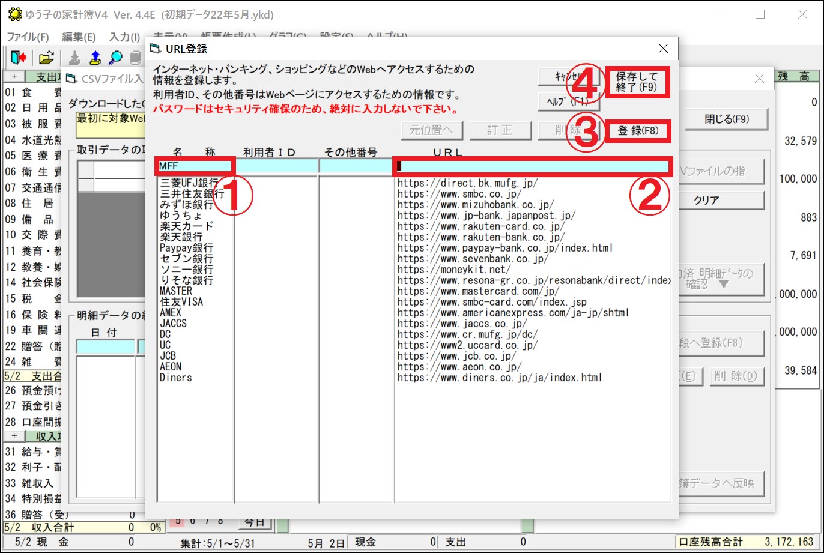Click URL https://www.jcb.co.jp/
The height and width of the screenshot is (553, 824).
coord(456,356)
